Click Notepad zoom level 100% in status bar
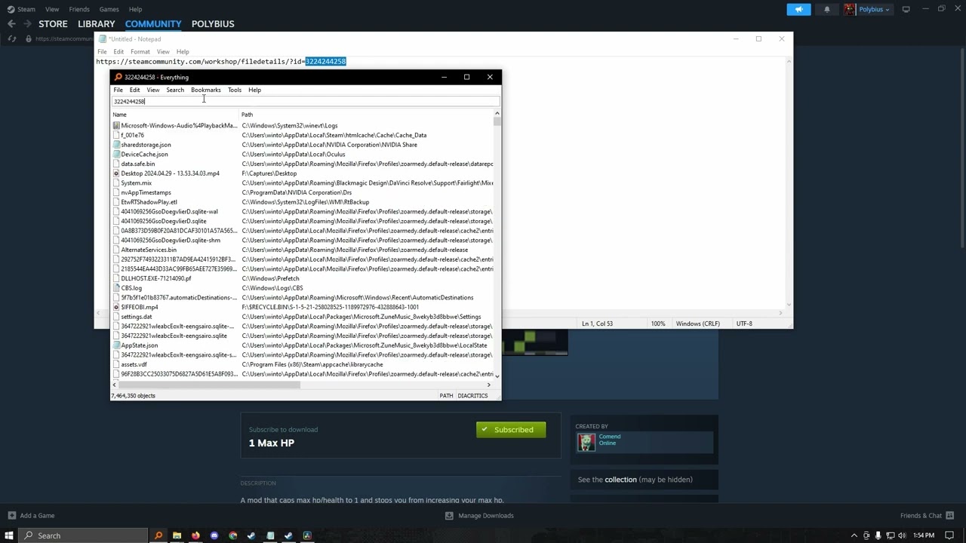The height and width of the screenshot is (543, 966). (658, 324)
